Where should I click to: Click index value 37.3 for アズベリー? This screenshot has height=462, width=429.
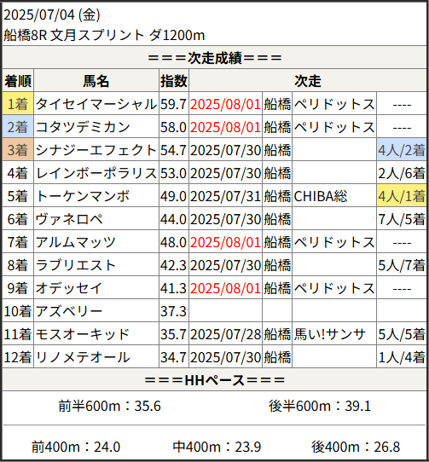[173, 311]
